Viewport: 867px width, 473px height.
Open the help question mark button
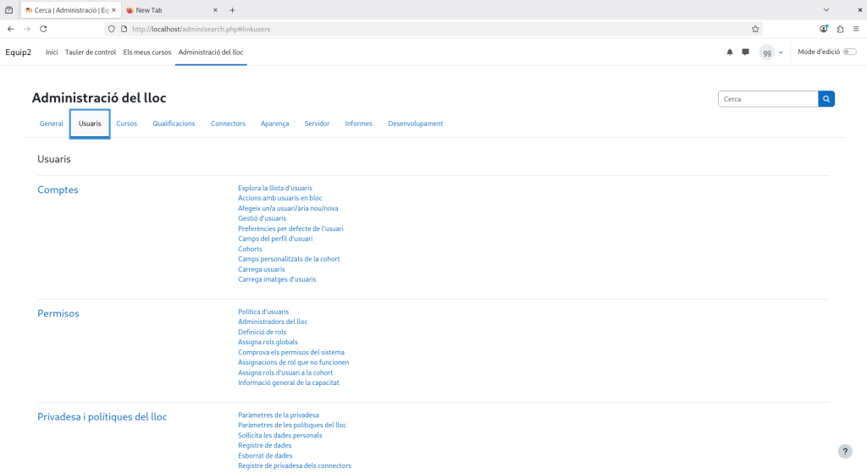pos(844,452)
